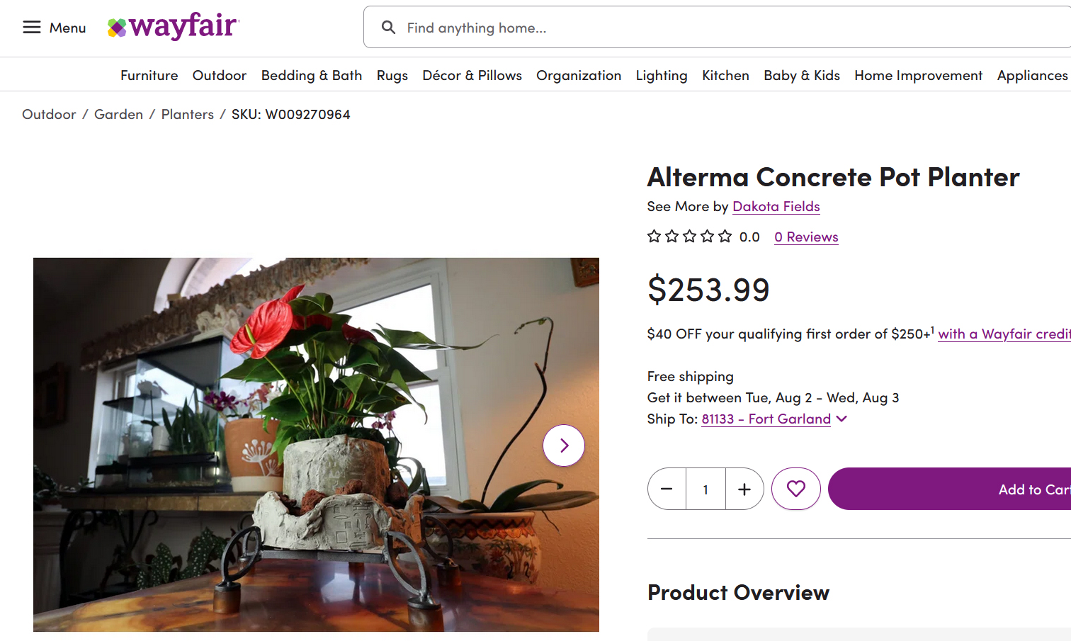Click the Wayfair logo

[x=174, y=27]
